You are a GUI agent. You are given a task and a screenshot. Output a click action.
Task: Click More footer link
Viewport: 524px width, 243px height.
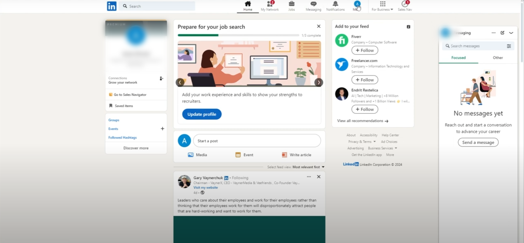[x=390, y=155]
